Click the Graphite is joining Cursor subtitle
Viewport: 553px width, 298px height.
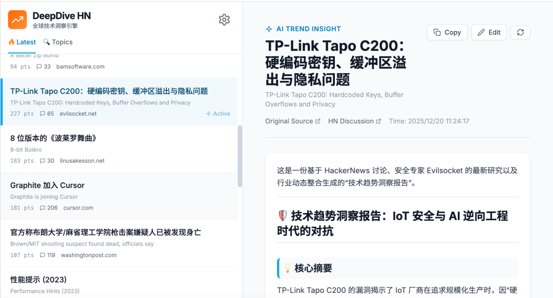44,197
